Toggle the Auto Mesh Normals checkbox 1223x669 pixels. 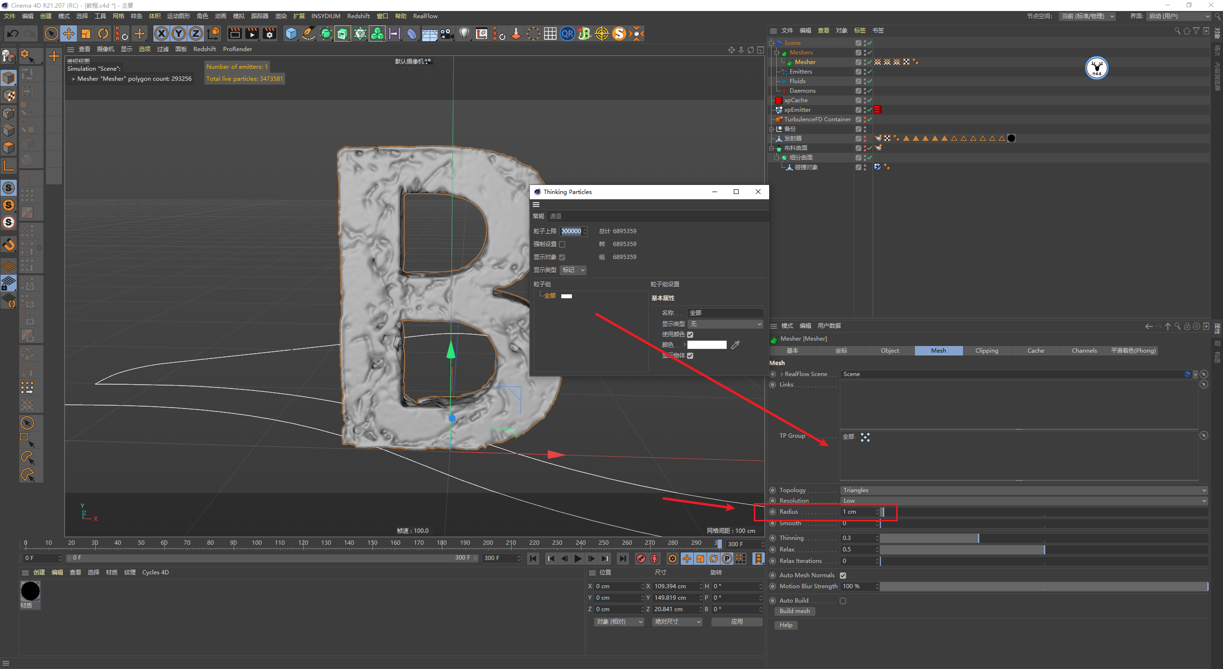click(x=843, y=575)
